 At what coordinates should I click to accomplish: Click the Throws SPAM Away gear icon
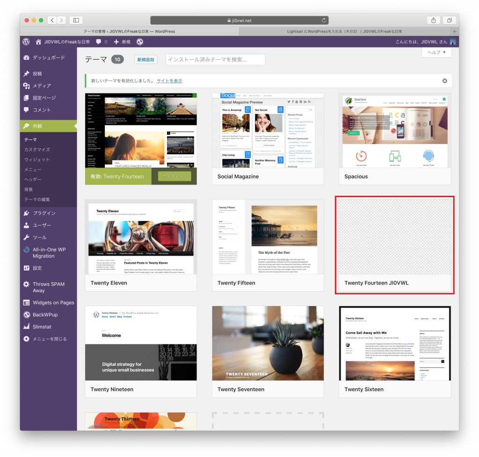coord(27,284)
